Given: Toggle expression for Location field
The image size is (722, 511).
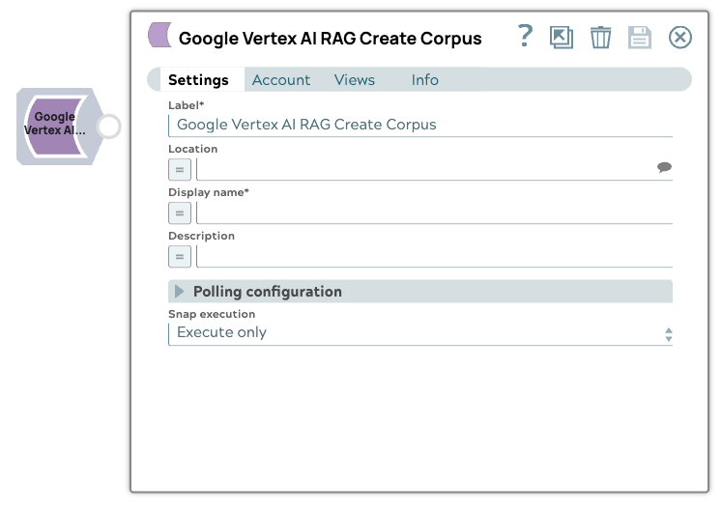Looking at the screenshot, I should (180, 169).
